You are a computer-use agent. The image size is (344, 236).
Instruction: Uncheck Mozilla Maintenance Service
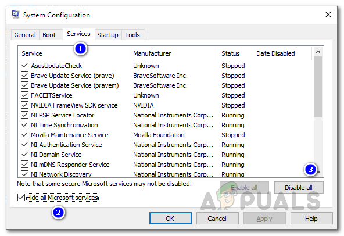click(24, 135)
